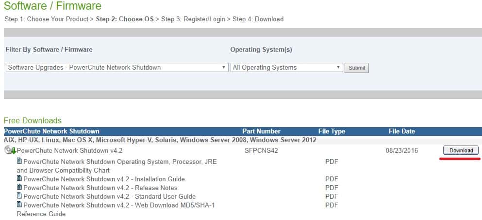The image size is (482, 220).
Task: Click the File Date column header
Action: pos(401,131)
